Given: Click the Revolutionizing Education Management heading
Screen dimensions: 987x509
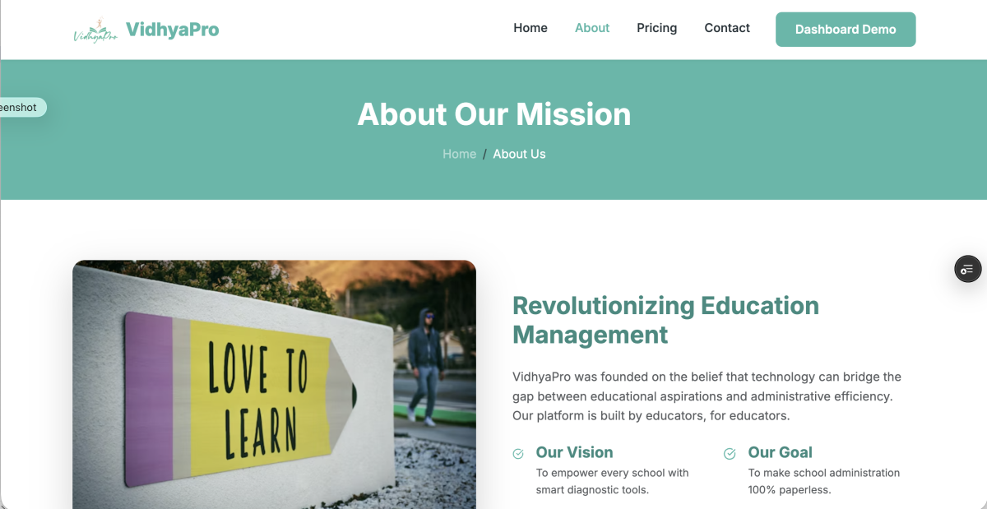Looking at the screenshot, I should 665,320.
